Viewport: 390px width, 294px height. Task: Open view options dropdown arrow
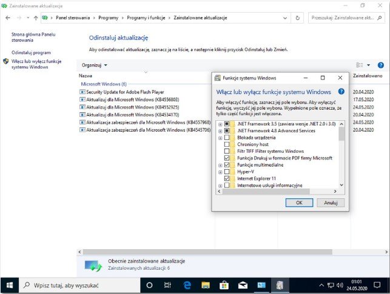click(x=368, y=65)
